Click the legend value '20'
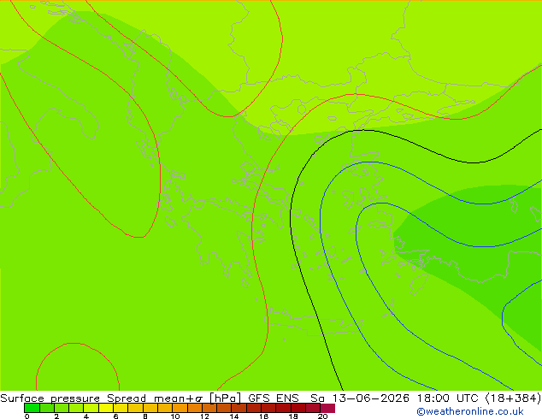The width and height of the screenshot is (542, 419). pyautogui.click(x=322, y=416)
